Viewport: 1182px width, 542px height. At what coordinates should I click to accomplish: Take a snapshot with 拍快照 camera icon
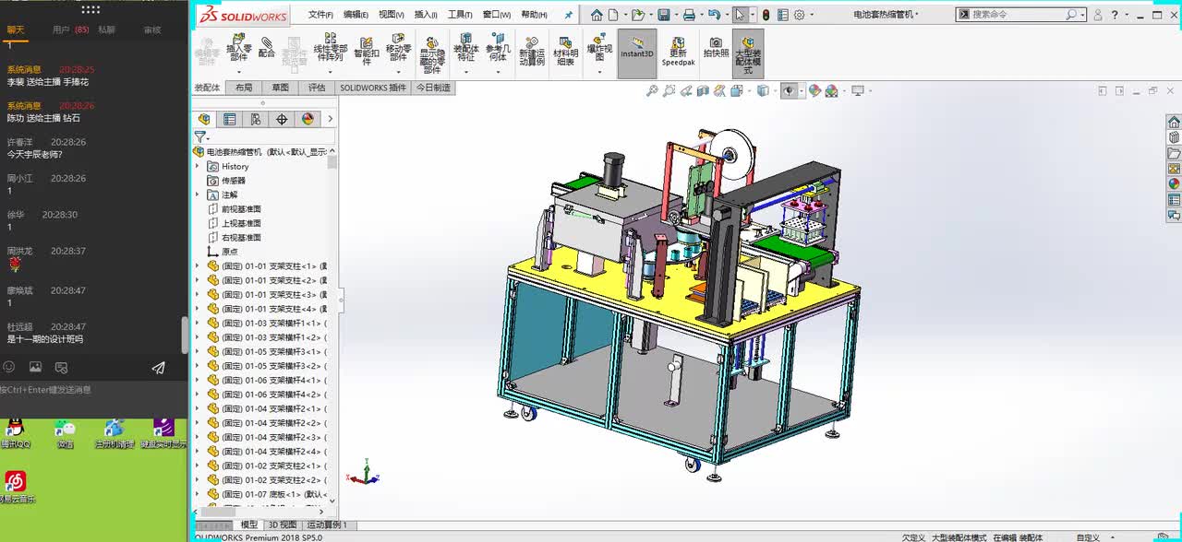[716, 47]
